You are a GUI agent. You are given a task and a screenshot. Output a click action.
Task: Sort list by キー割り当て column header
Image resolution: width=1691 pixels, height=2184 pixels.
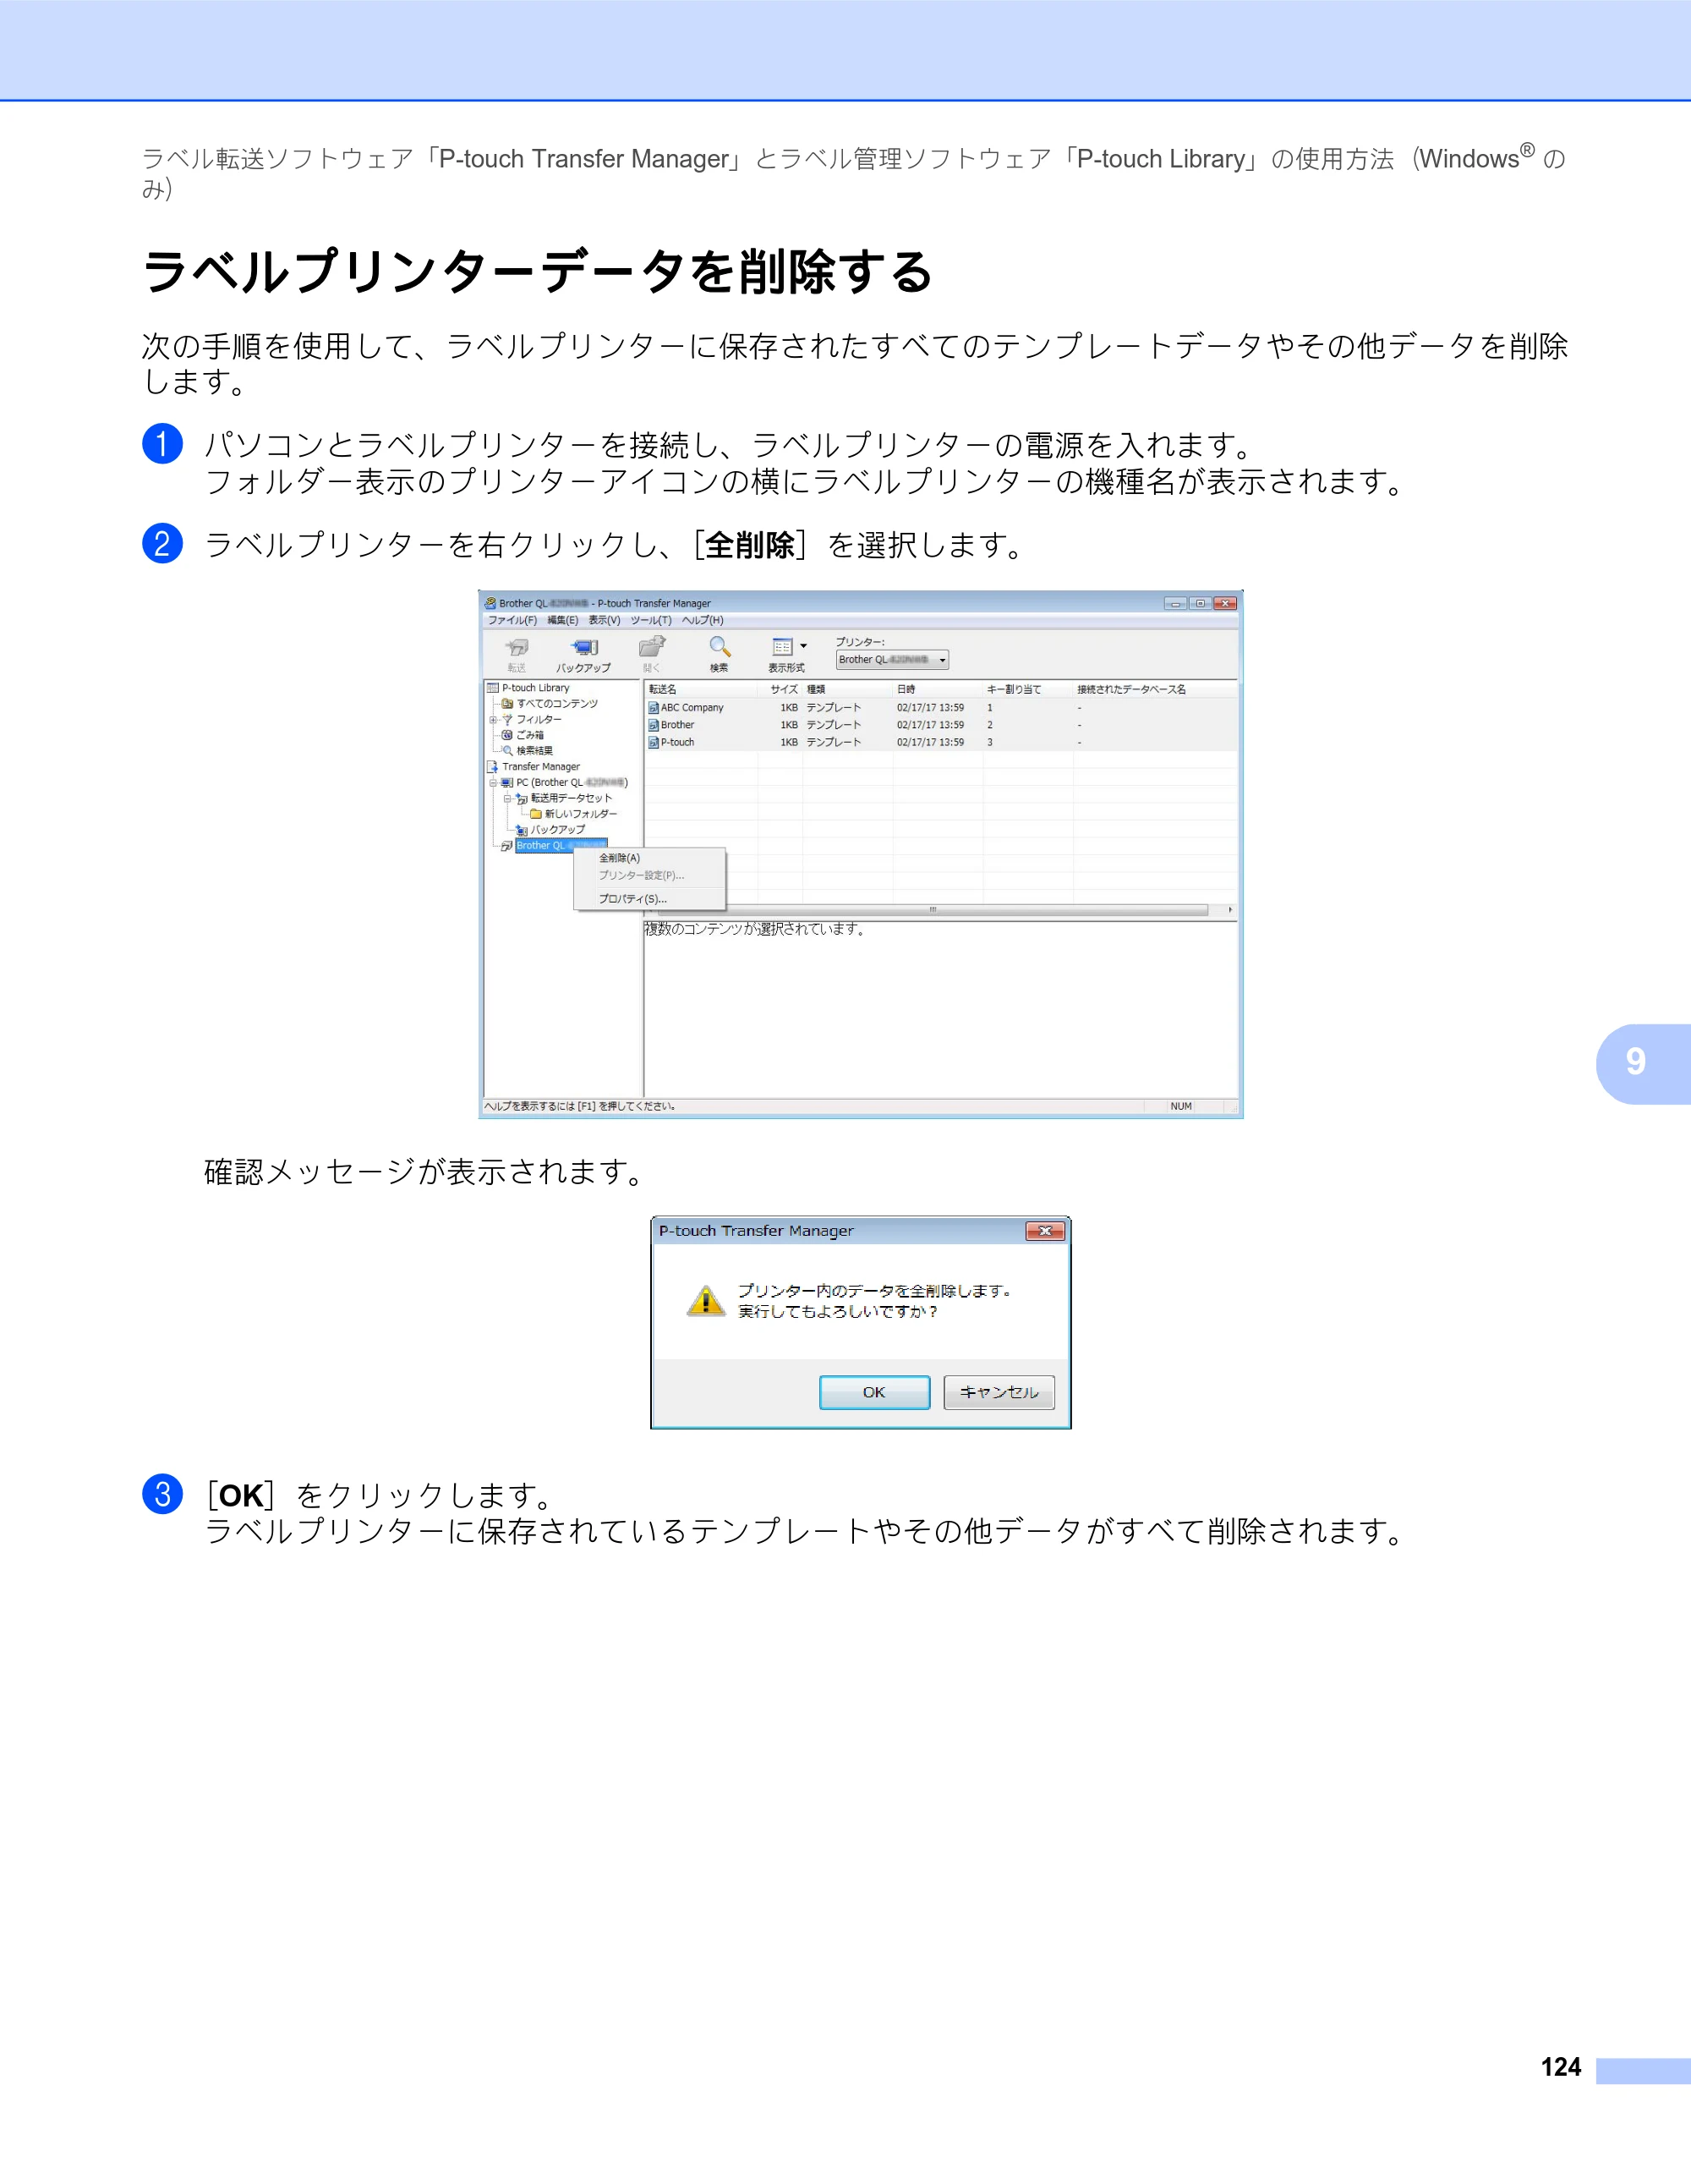[x=1028, y=689]
